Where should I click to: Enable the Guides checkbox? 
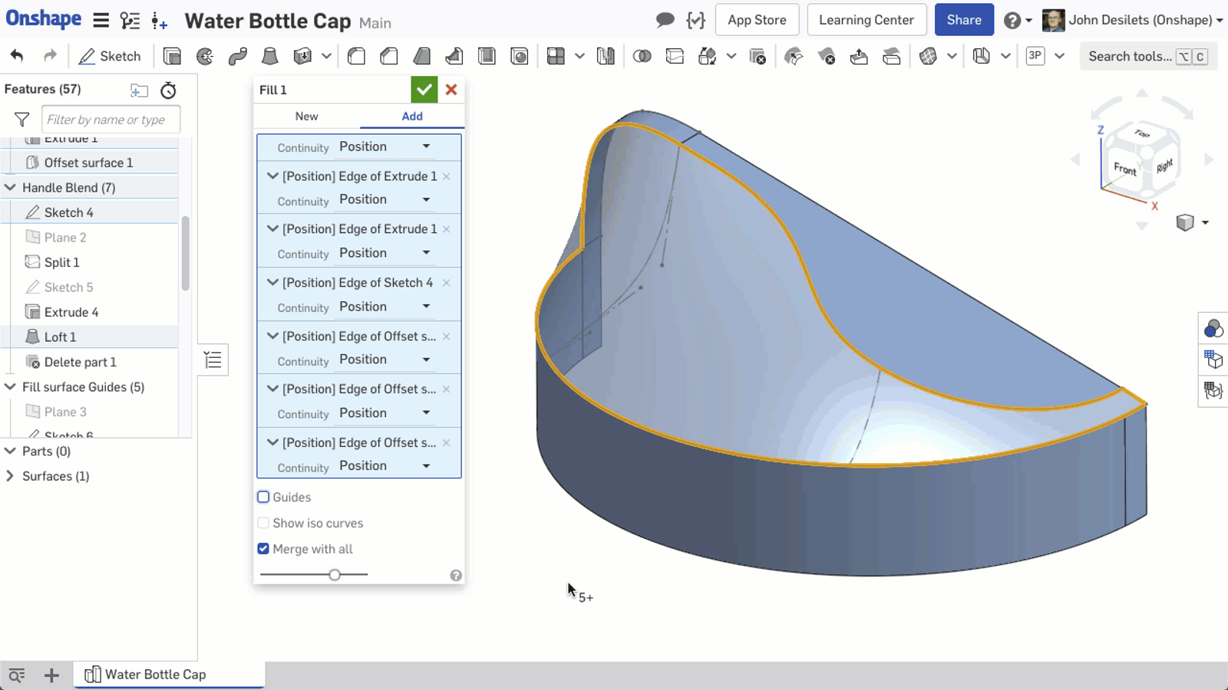click(263, 497)
